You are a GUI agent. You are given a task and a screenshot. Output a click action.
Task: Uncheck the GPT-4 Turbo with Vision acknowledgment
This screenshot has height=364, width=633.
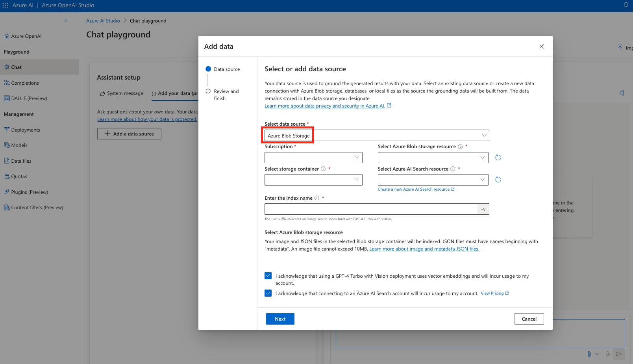pos(268,276)
